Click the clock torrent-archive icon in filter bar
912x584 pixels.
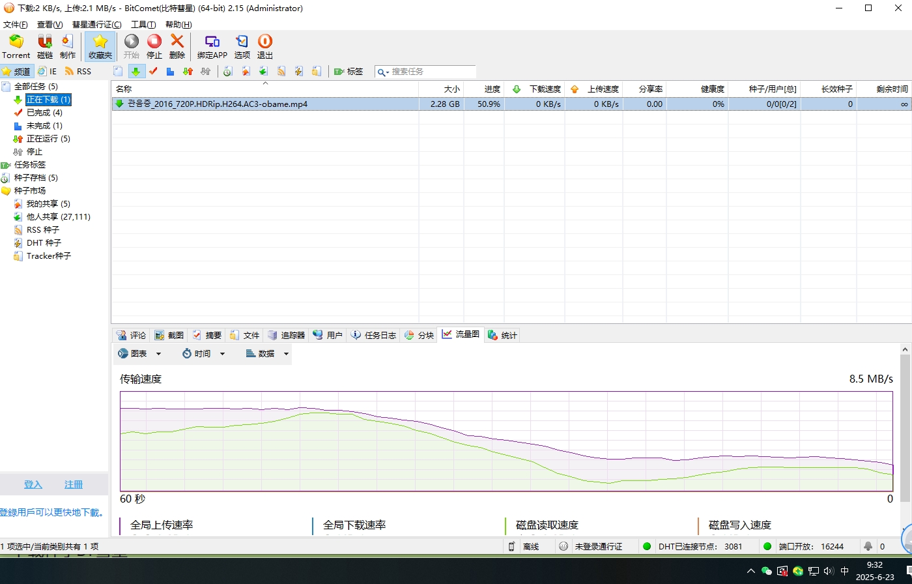pyautogui.click(x=228, y=71)
